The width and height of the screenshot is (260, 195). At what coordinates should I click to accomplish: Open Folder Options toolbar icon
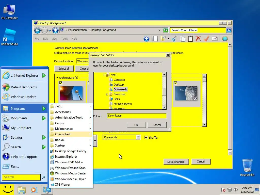(163, 39)
